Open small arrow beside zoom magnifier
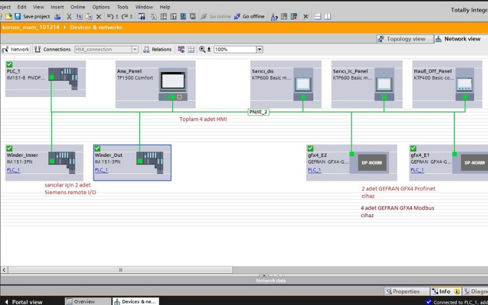 [209, 49]
